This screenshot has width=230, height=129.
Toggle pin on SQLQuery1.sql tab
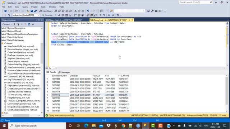pyautogui.click(x=129, y=20)
